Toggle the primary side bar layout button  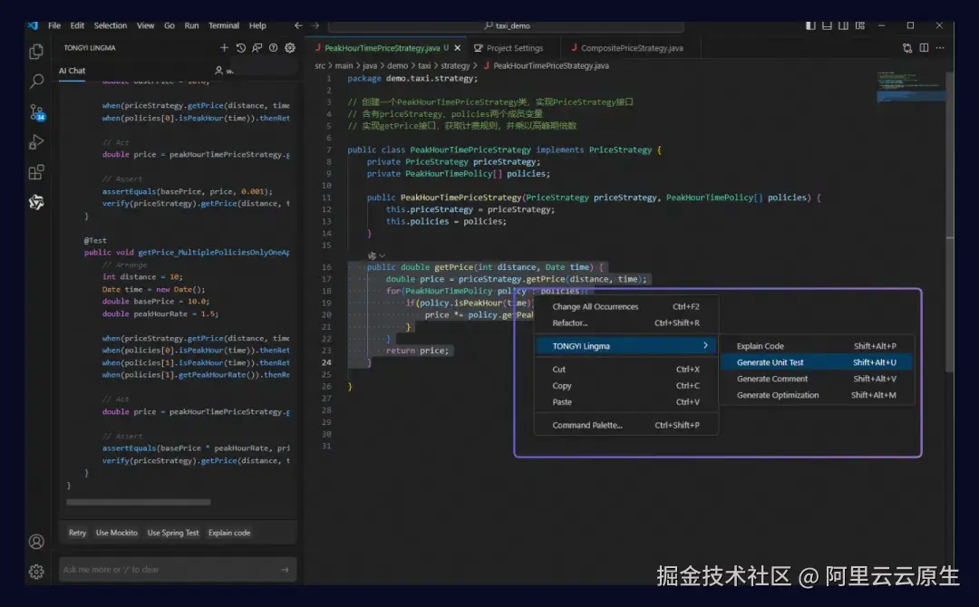pos(810,25)
